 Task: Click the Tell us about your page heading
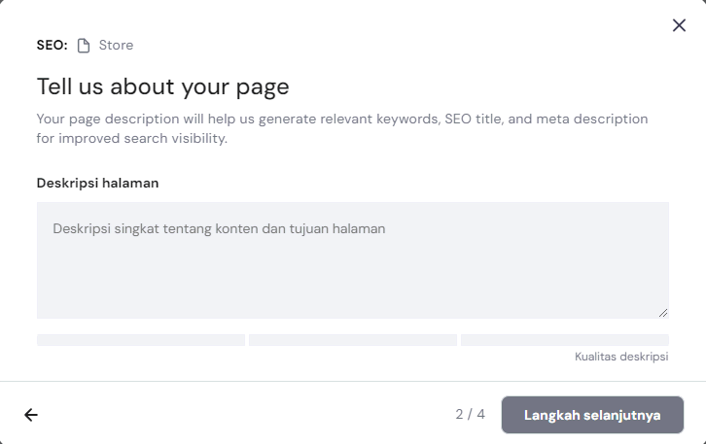click(162, 86)
